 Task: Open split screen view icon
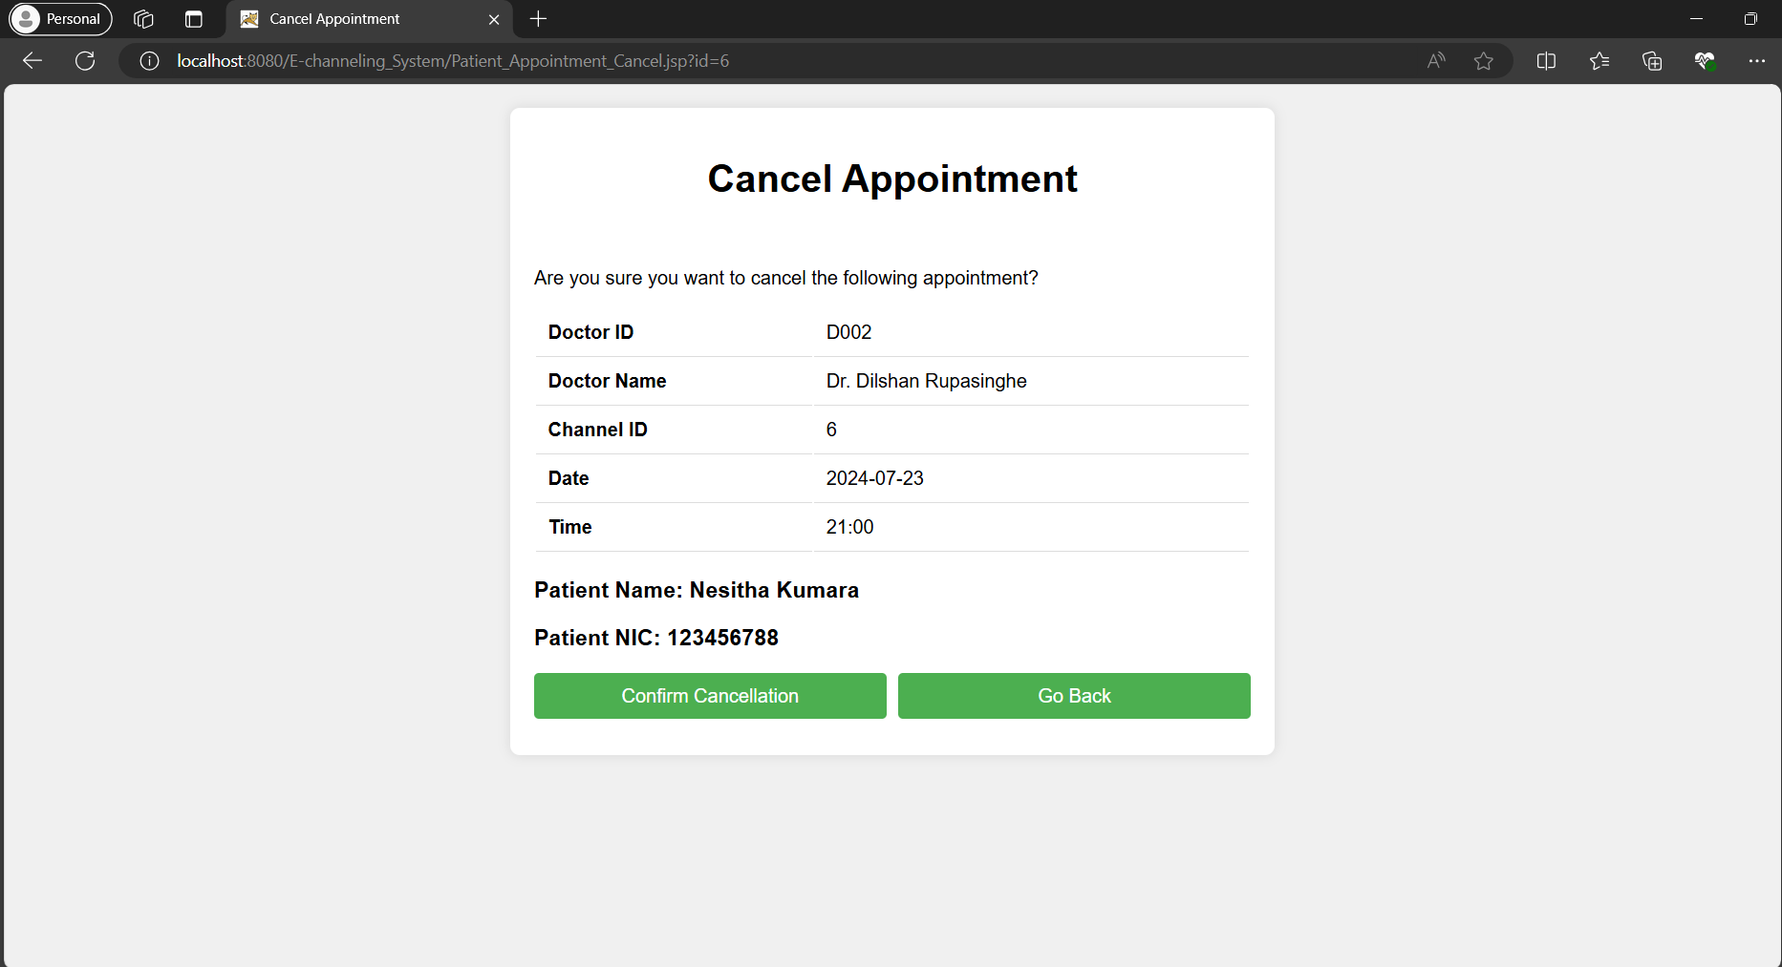(1546, 61)
